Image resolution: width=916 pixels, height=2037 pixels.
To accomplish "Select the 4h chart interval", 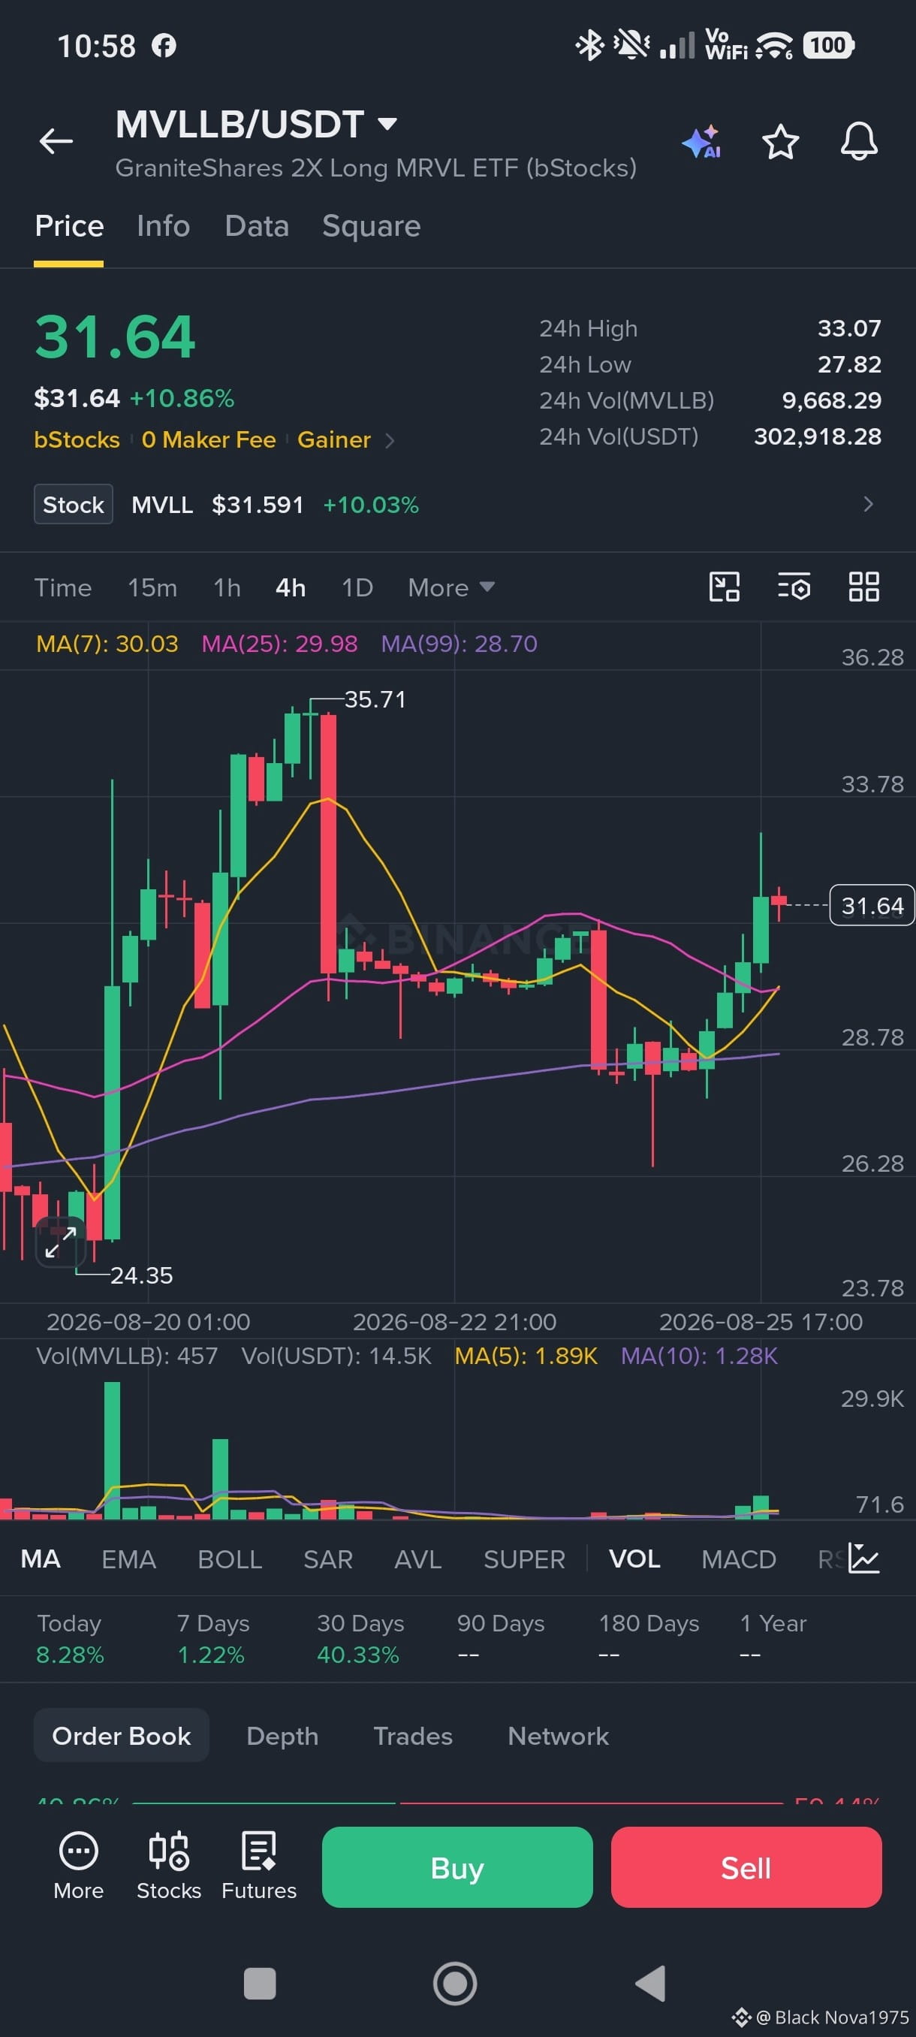I will [291, 587].
